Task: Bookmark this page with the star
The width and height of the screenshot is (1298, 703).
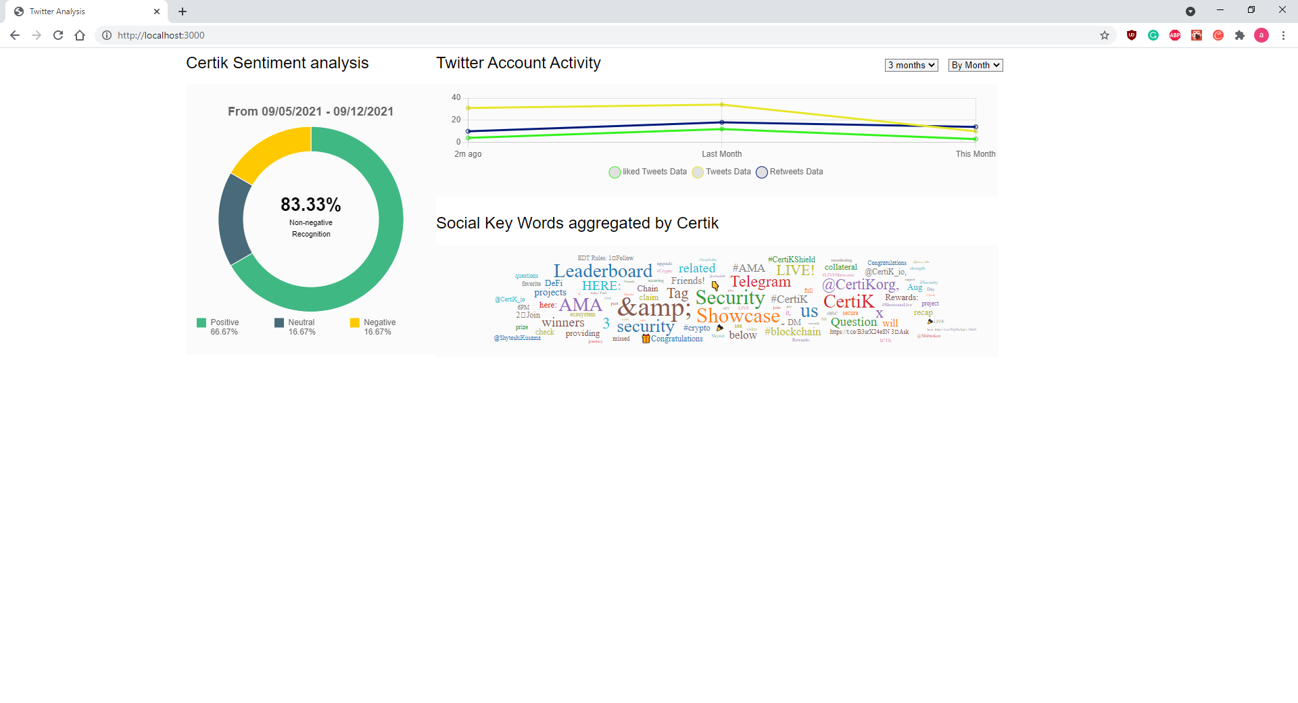Action: point(1105,35)
